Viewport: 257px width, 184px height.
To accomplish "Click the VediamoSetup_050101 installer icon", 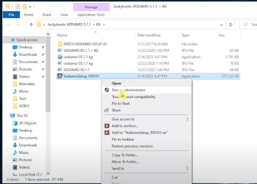I will [60, 76].
